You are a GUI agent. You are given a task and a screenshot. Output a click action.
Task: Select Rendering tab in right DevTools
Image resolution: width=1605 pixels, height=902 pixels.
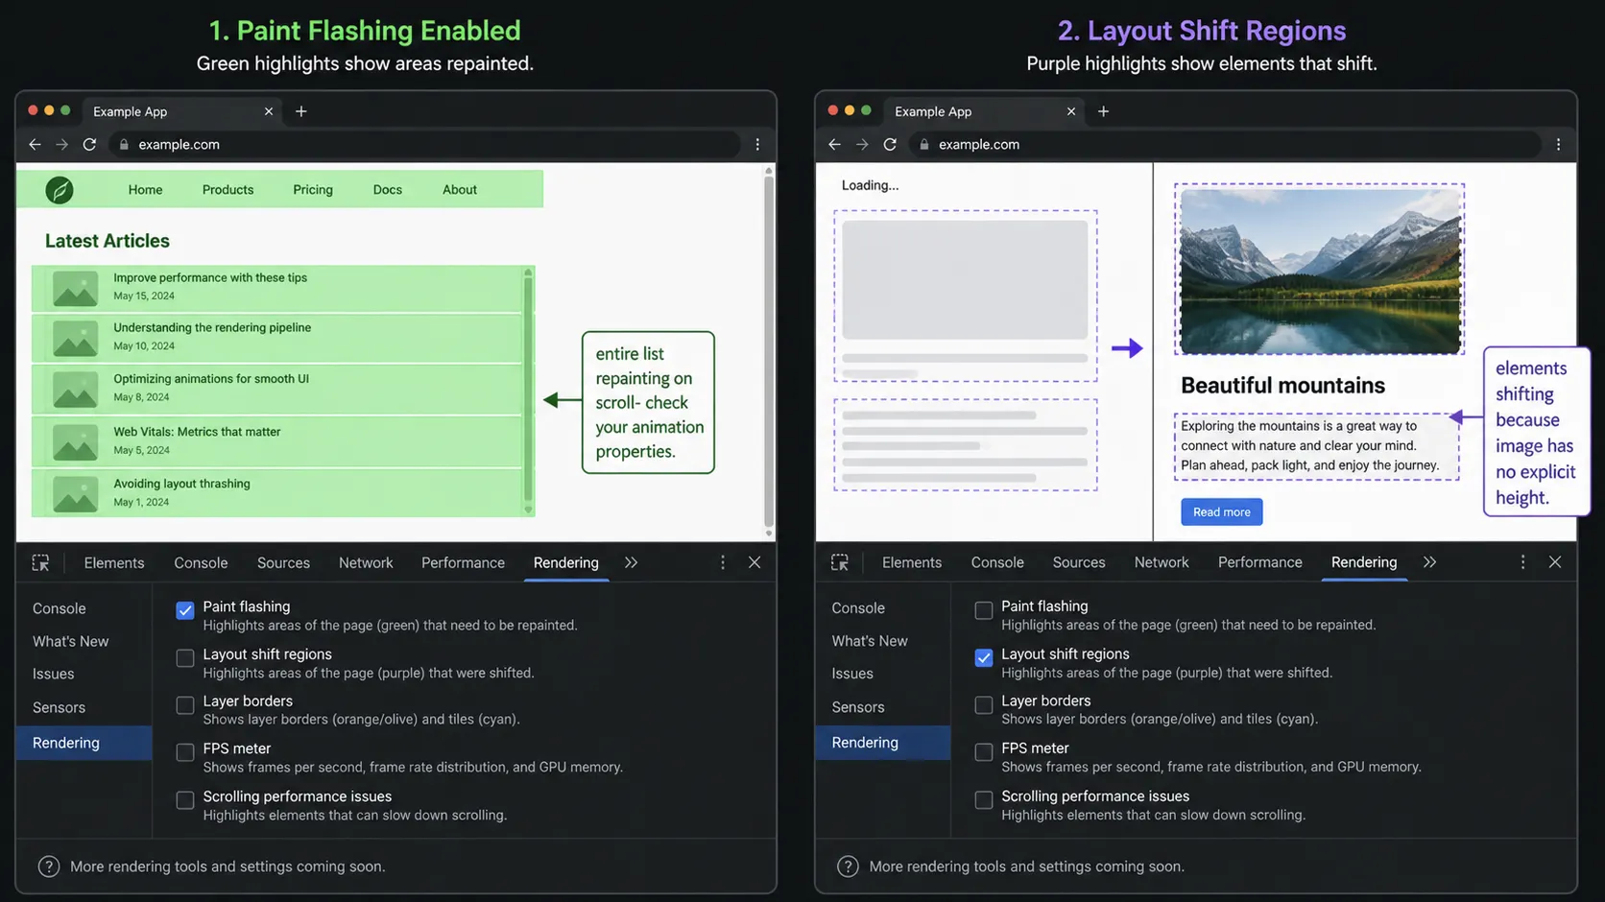coord(1364,561)
